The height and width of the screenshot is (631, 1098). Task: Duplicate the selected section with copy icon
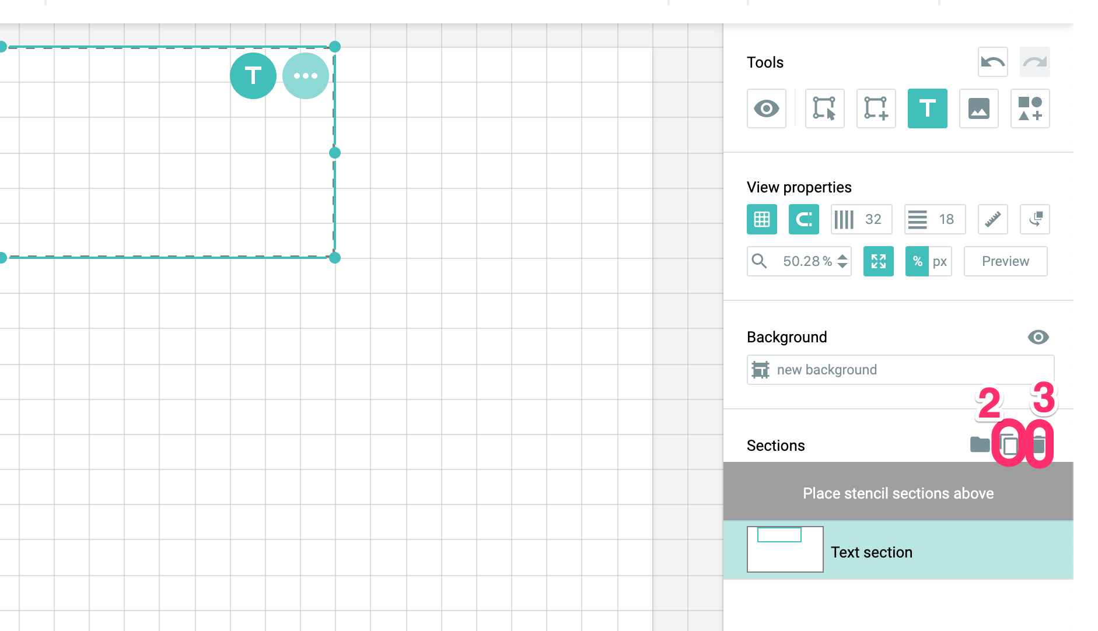(x=1009, y=445)
